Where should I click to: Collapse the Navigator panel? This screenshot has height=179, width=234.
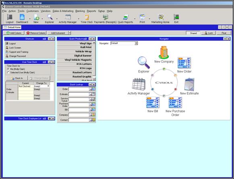(225, 39)
